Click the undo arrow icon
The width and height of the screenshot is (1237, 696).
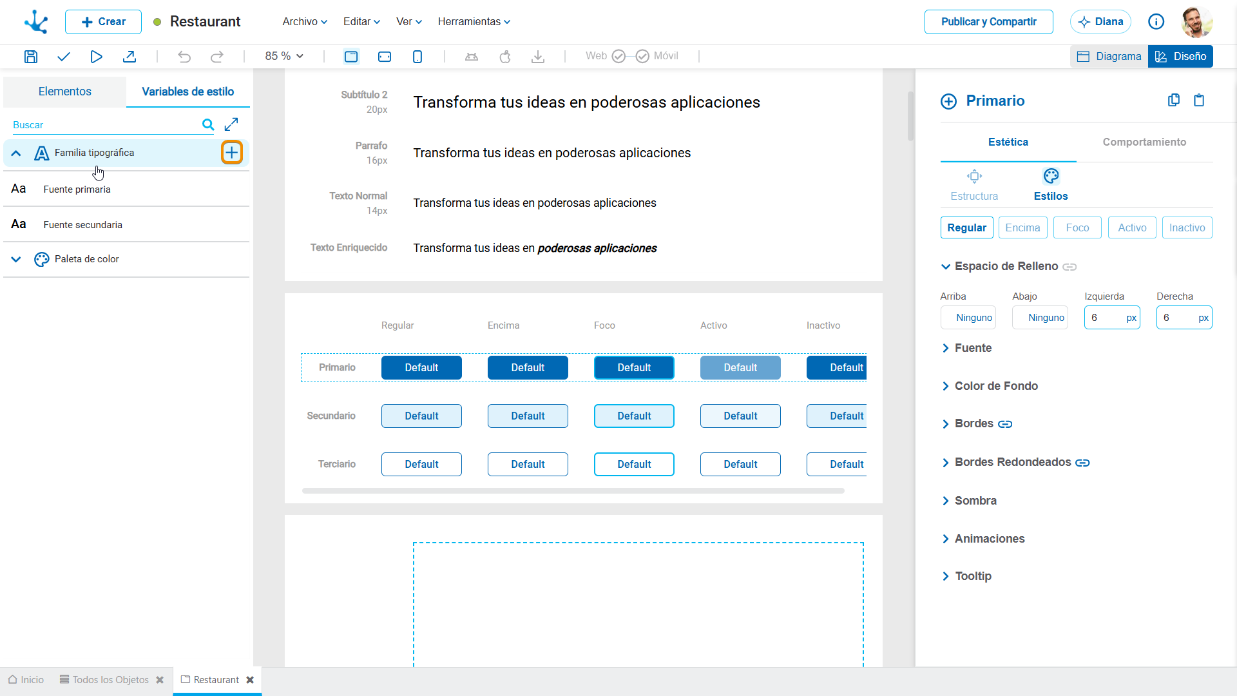tap(184, 57)
